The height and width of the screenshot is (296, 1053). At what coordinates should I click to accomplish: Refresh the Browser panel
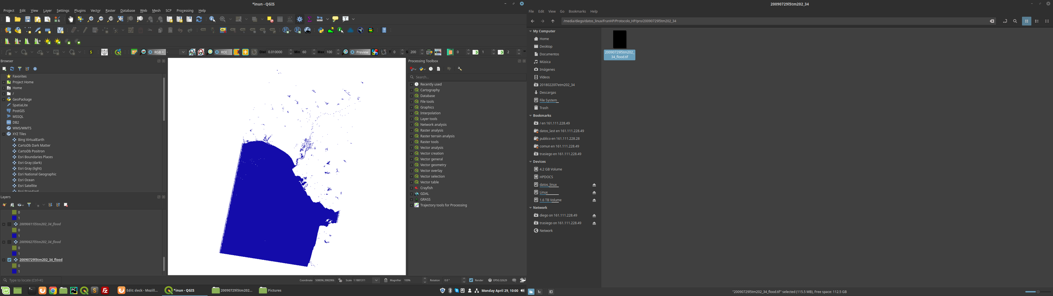tap(12, 69)
